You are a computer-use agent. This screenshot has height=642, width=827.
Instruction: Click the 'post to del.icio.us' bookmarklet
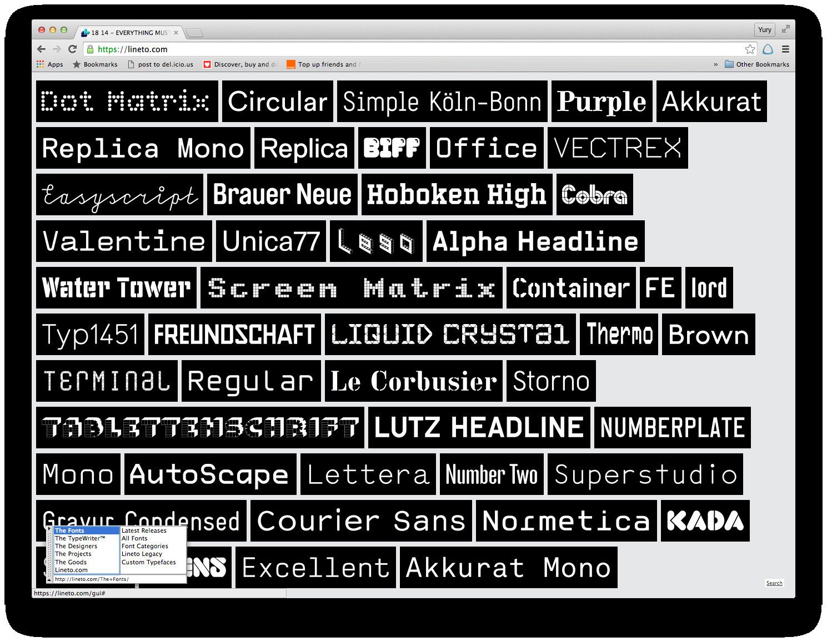pos(161,64)
